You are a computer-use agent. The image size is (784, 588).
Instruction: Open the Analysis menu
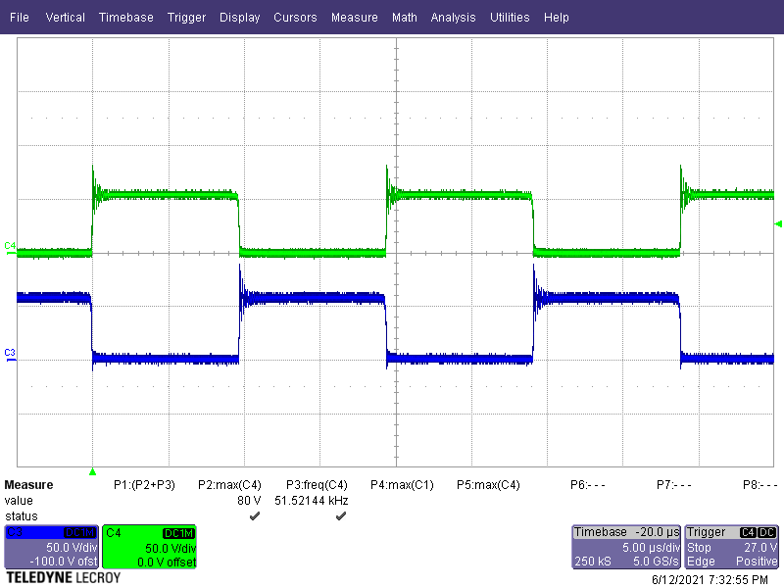453,18
